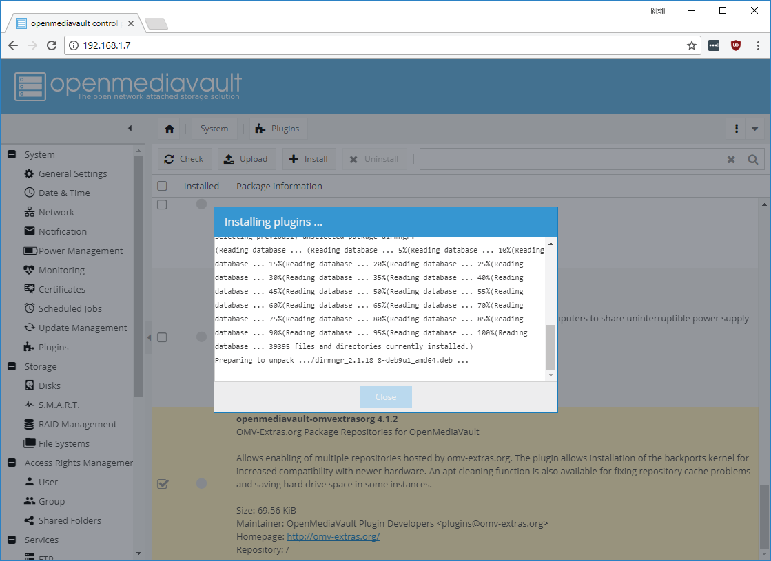Go to the Home breadcrumb icon
The height and width of the screenshot is (561, 771).
tap(169, 129)
